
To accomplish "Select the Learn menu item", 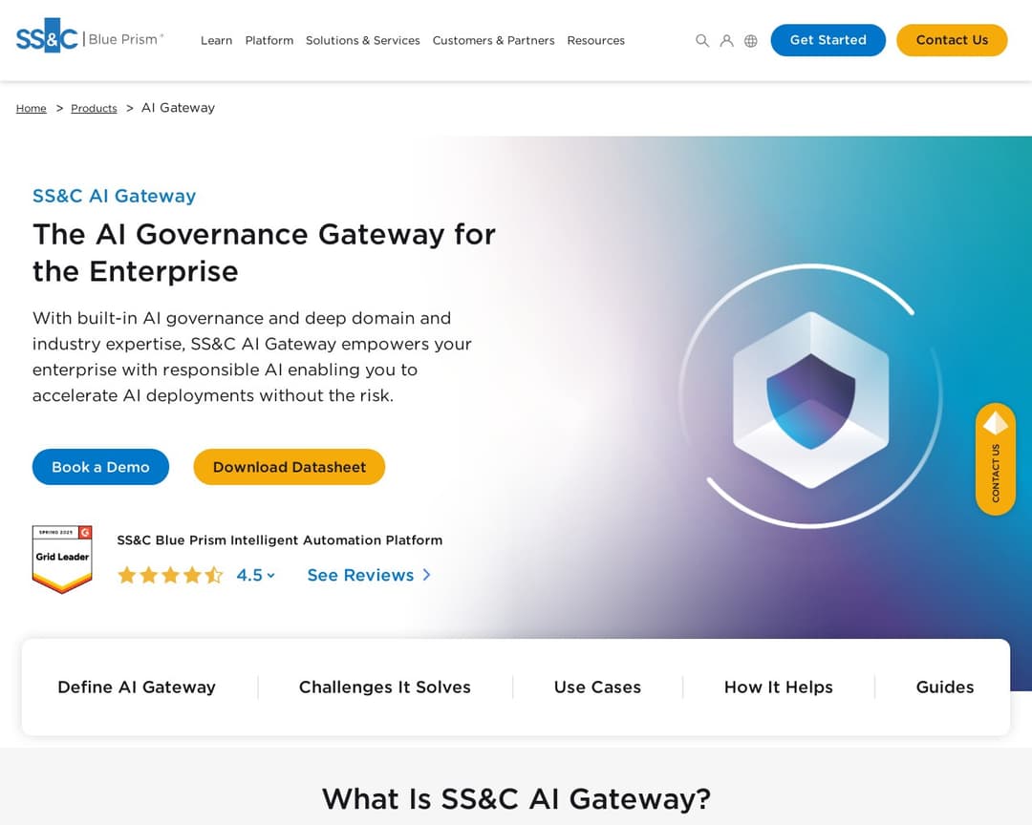I will click(216, 41).
